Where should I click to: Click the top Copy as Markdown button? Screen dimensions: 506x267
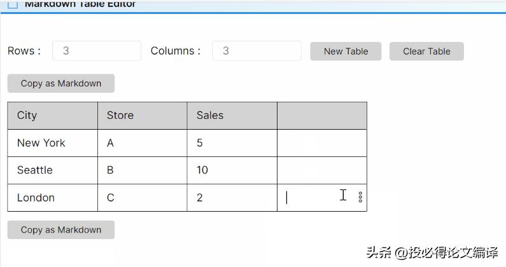(x=61, y=83)
